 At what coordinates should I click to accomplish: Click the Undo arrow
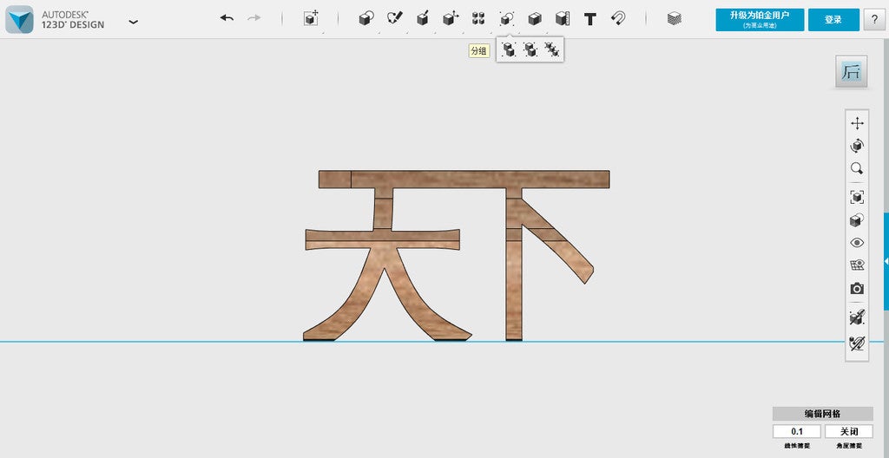coord(227,18)
